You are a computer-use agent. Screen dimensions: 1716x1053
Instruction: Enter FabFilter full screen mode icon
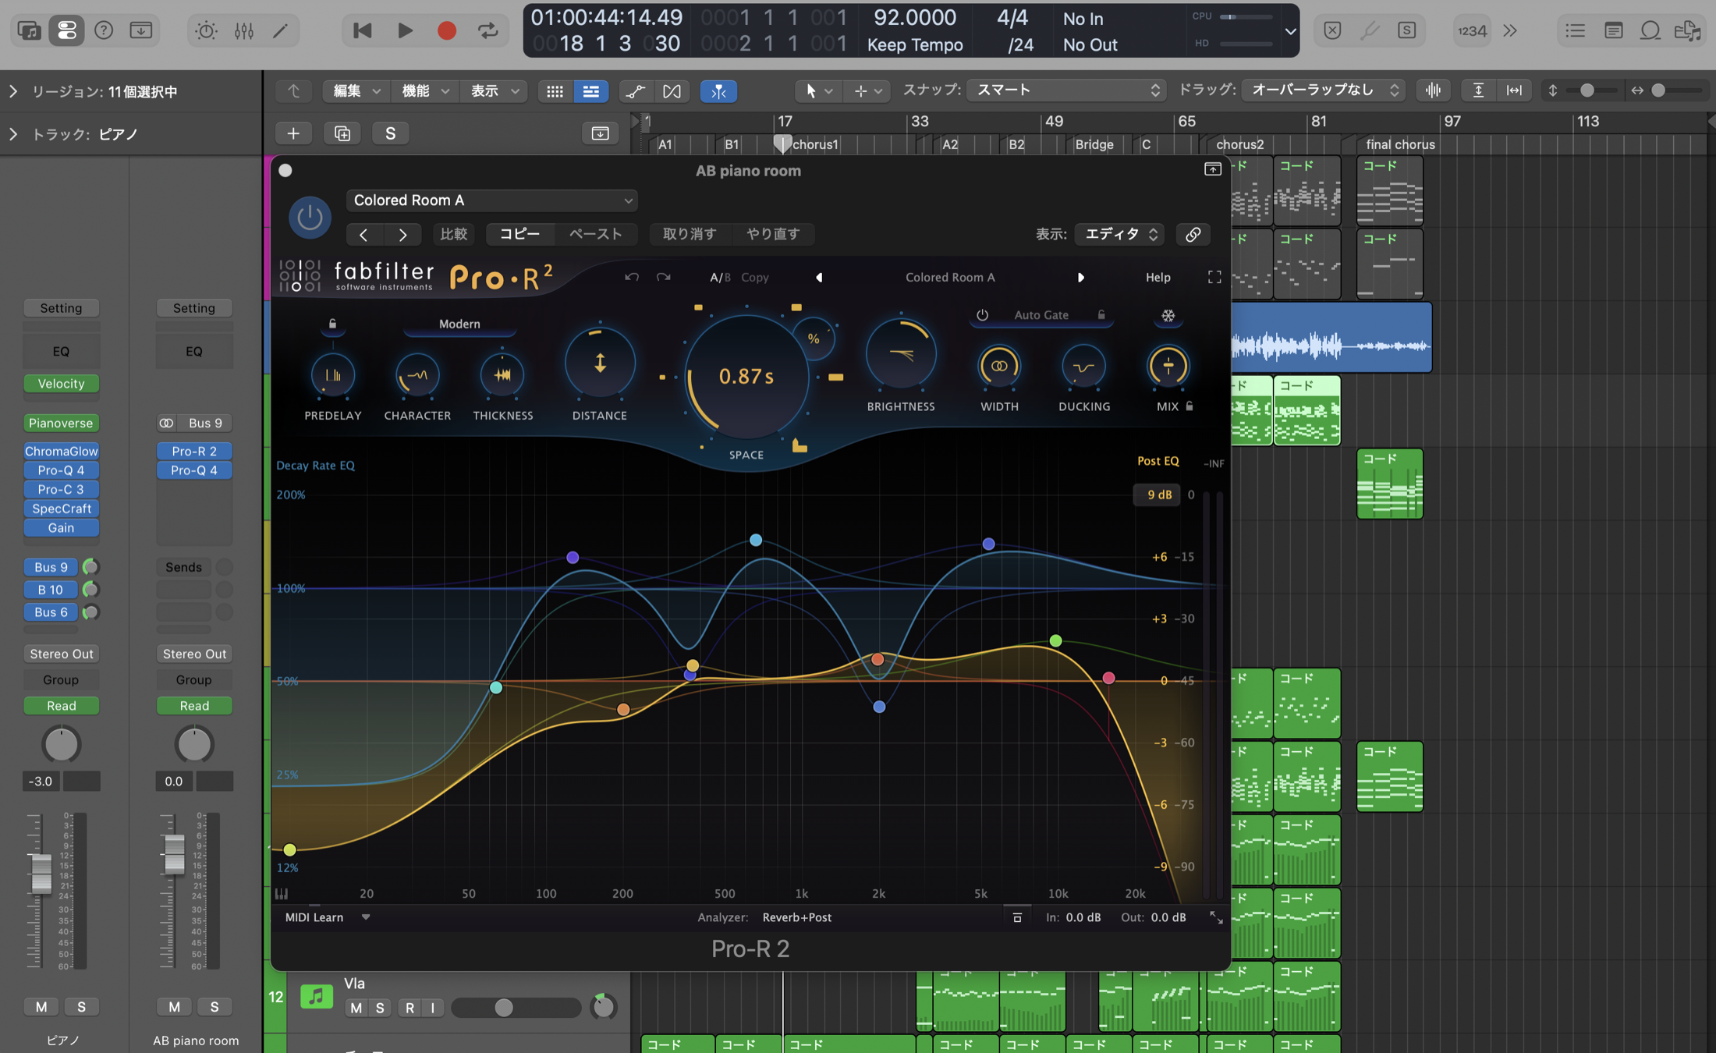[x=1214, y=277]
